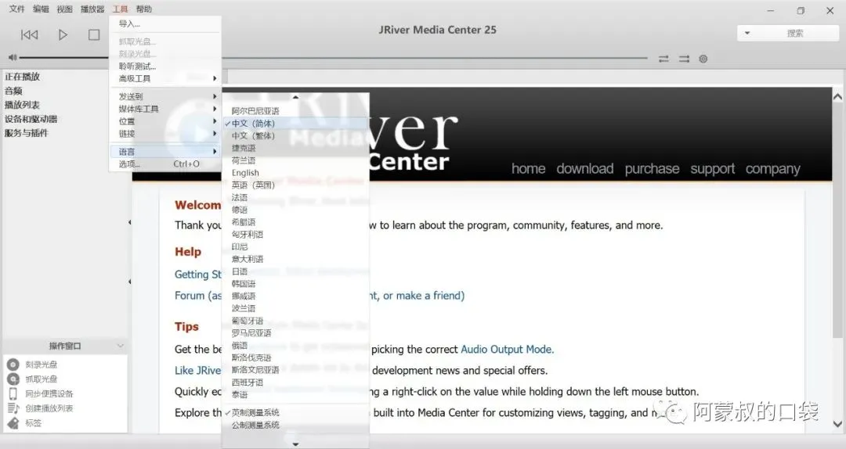The height and width of the screenshot is (449, 846).
Task: Select 播放列表 in the sidebar tree
Action: (22, 105)
